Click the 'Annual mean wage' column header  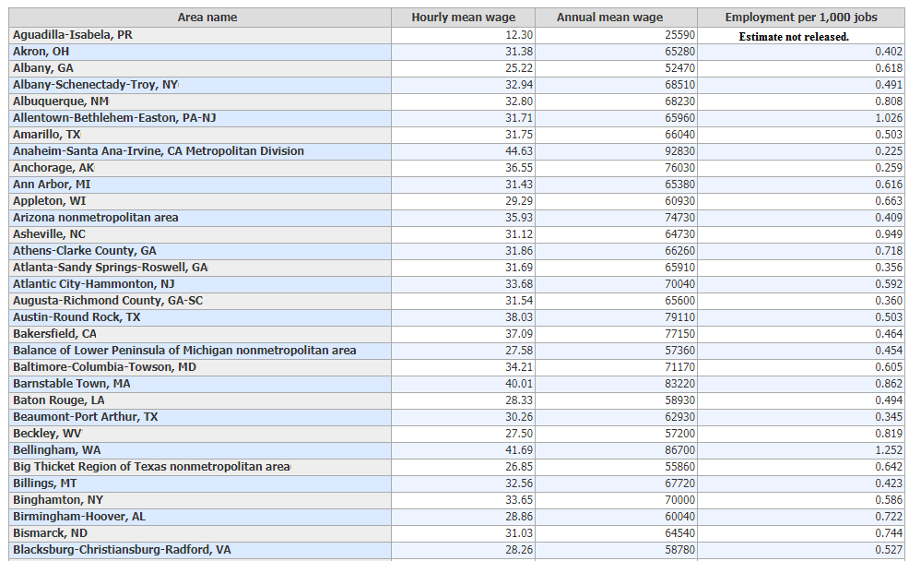[x=610, y=18]
